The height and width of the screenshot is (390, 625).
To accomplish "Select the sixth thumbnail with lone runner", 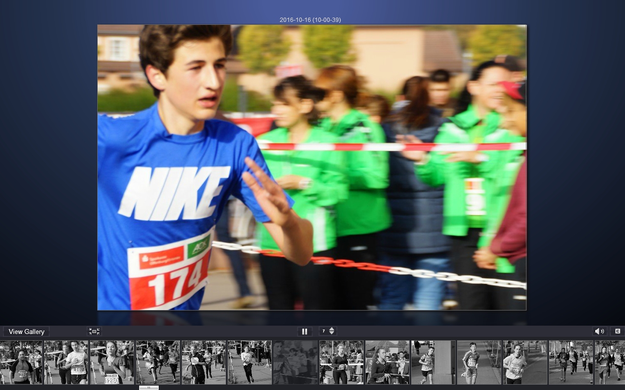I will tap(250, 362).
